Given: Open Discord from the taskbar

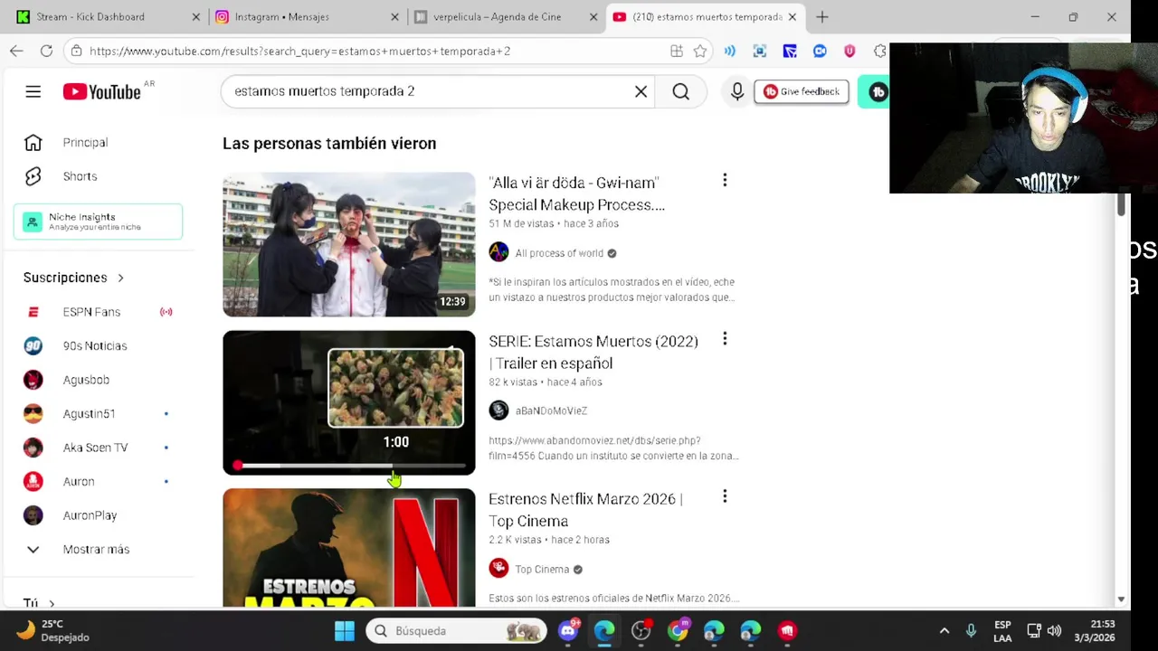Looking at the screenshot, I should coord(568,631).
